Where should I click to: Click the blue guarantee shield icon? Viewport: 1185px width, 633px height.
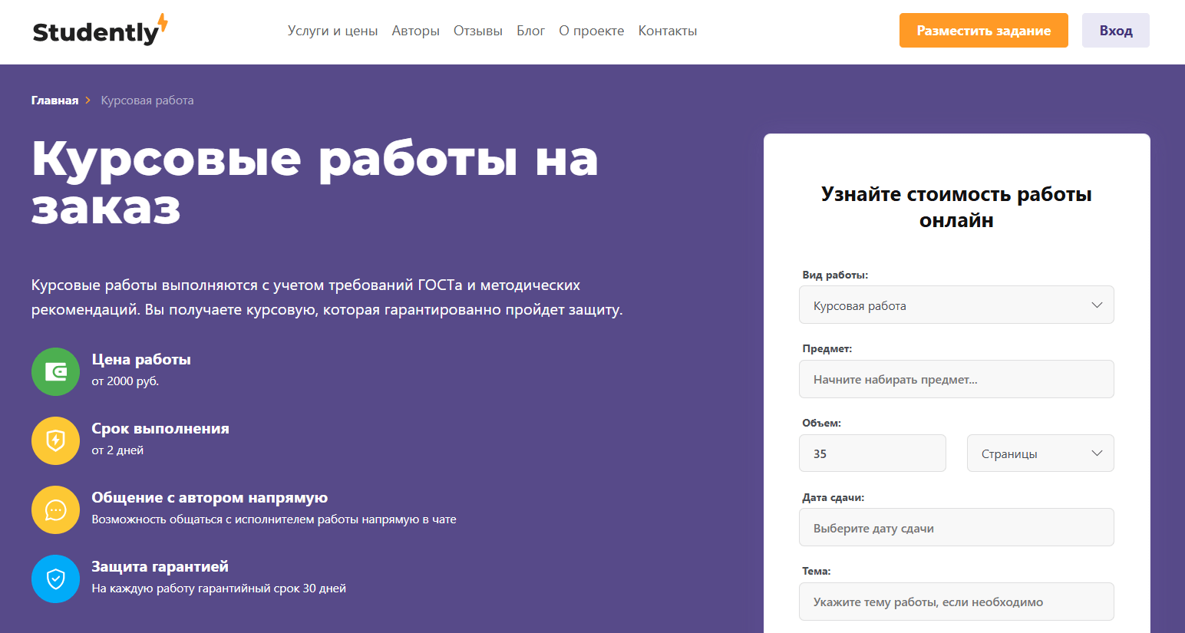coord(55,579)
